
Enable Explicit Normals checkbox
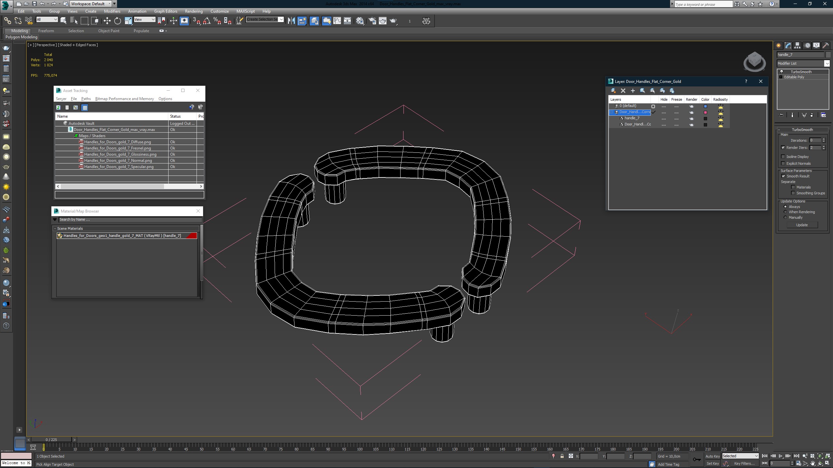(783, 163)
